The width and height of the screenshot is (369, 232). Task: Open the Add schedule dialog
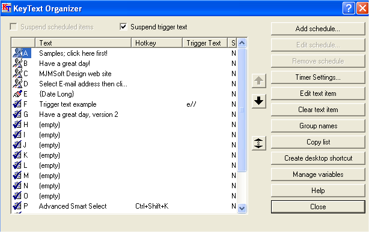click(318, 29)
